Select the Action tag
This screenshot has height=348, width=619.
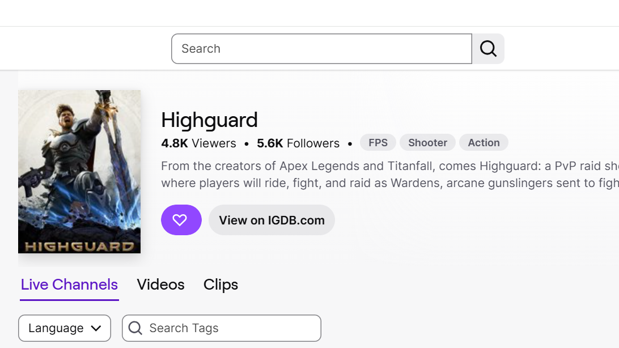coord(484,142)
